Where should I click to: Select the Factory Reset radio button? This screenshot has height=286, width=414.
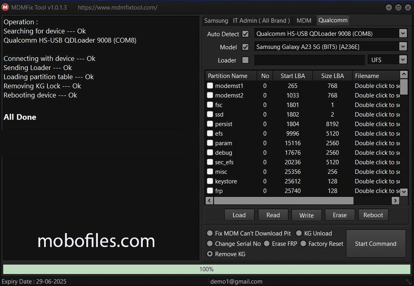click(303, 243)
